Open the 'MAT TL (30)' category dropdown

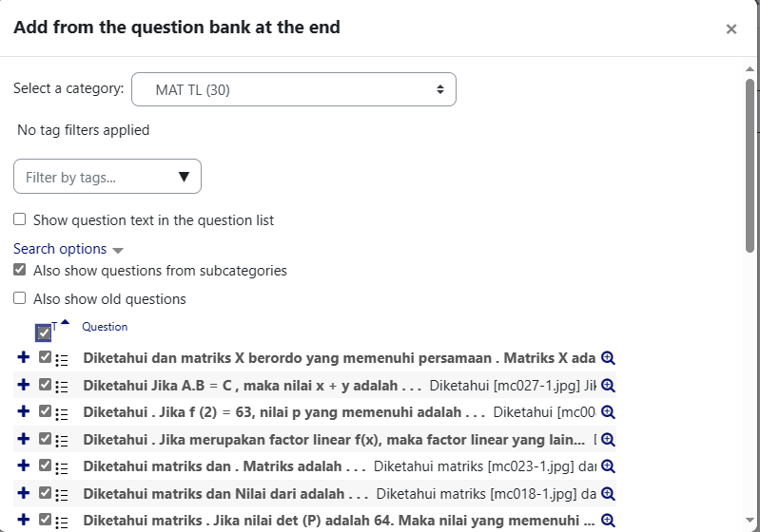coord(294,89)
